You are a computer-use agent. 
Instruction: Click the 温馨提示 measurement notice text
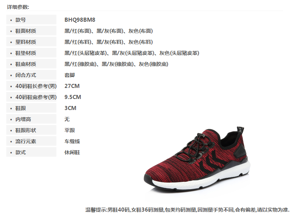point(187,210)
